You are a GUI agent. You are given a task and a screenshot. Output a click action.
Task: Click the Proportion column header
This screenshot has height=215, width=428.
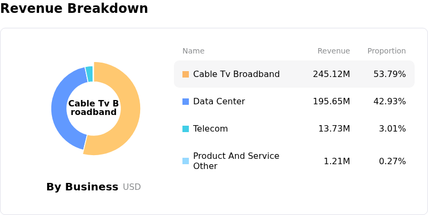click(386, 51)
